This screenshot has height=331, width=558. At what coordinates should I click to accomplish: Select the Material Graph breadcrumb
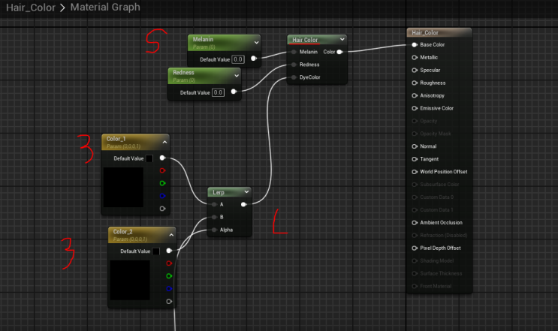coord(104,7)
